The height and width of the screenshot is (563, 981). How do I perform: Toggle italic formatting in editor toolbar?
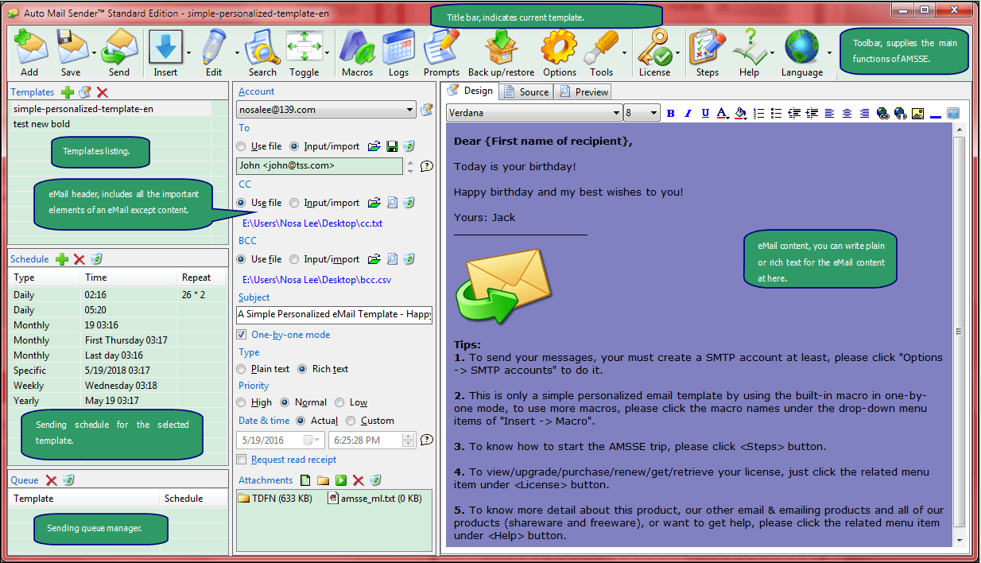point(688,114)
